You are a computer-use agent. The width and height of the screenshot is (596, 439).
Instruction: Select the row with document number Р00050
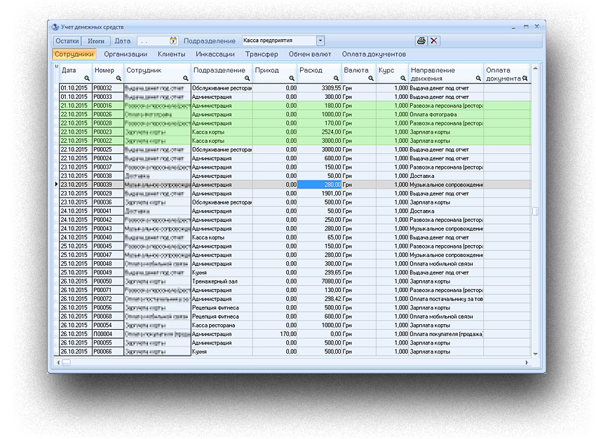(103, 281)
